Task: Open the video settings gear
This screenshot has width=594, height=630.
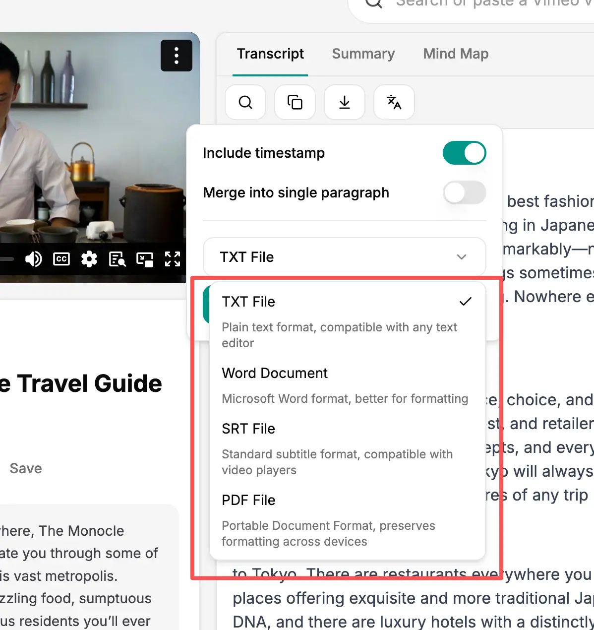Action: click(89, 259)
